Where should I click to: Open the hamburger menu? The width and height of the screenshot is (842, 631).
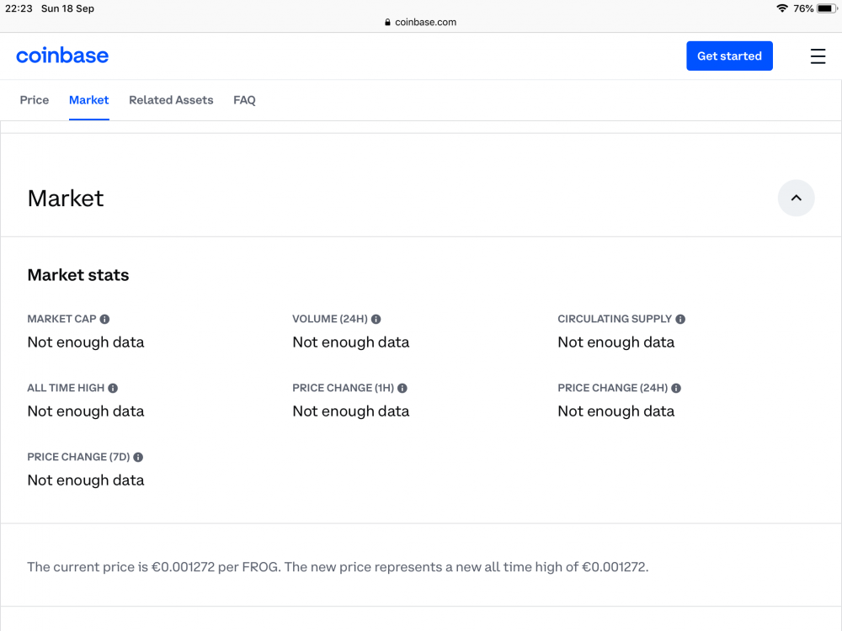click(818, 56)
